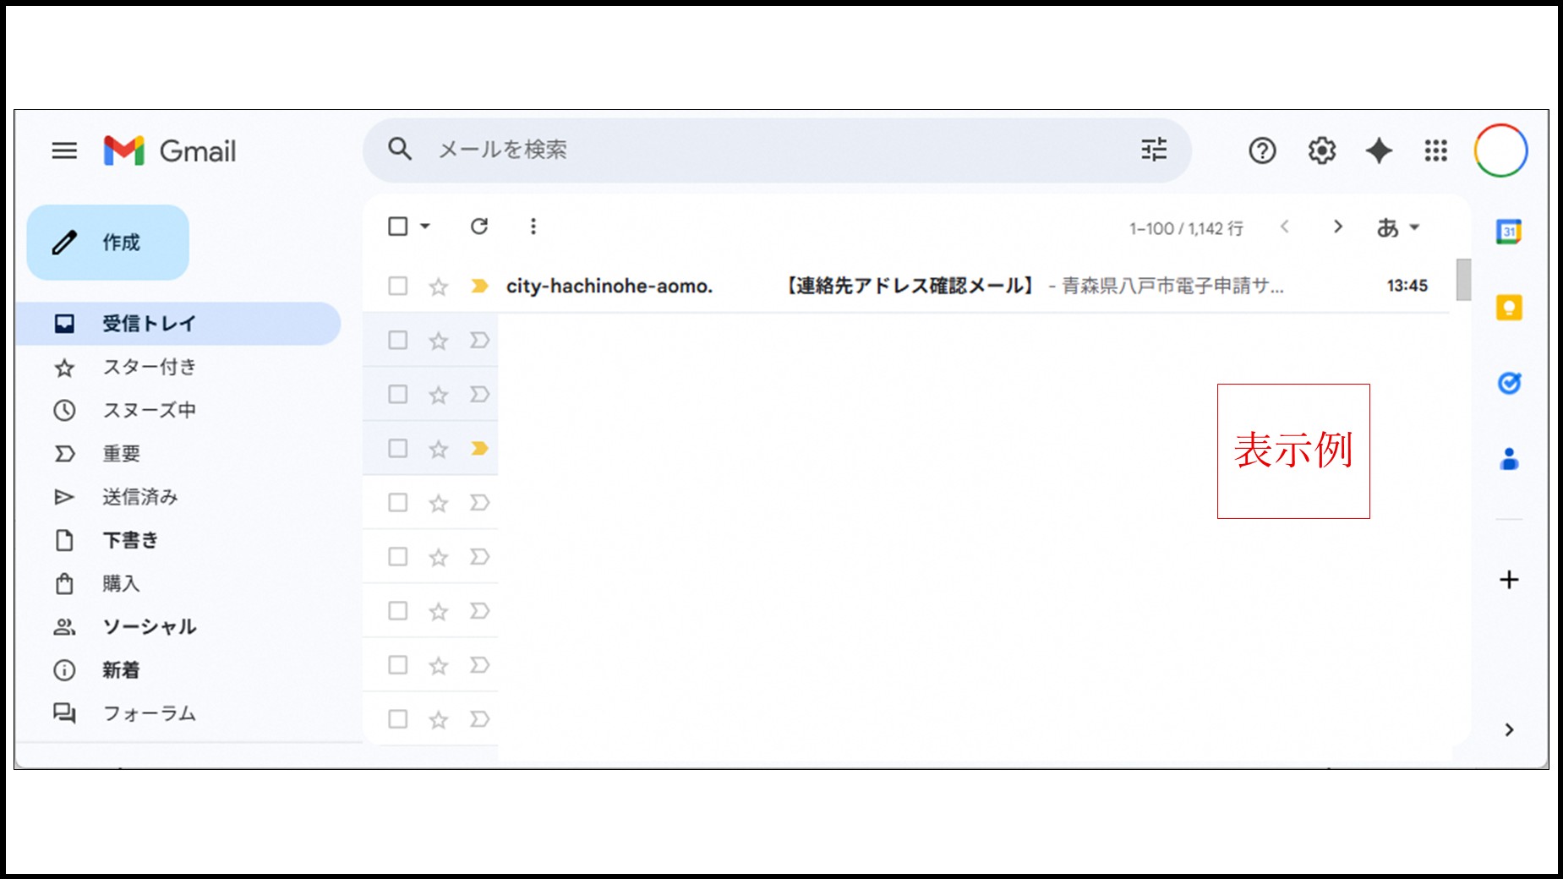Open Tasks from the right sidebar

tap(1510, 383)
